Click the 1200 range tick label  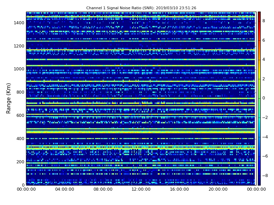click(x=19, y=46)
